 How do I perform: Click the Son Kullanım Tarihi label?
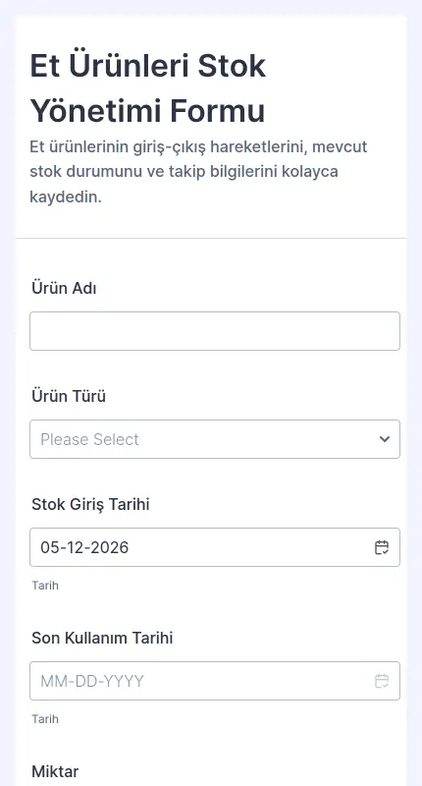point(102,638)
